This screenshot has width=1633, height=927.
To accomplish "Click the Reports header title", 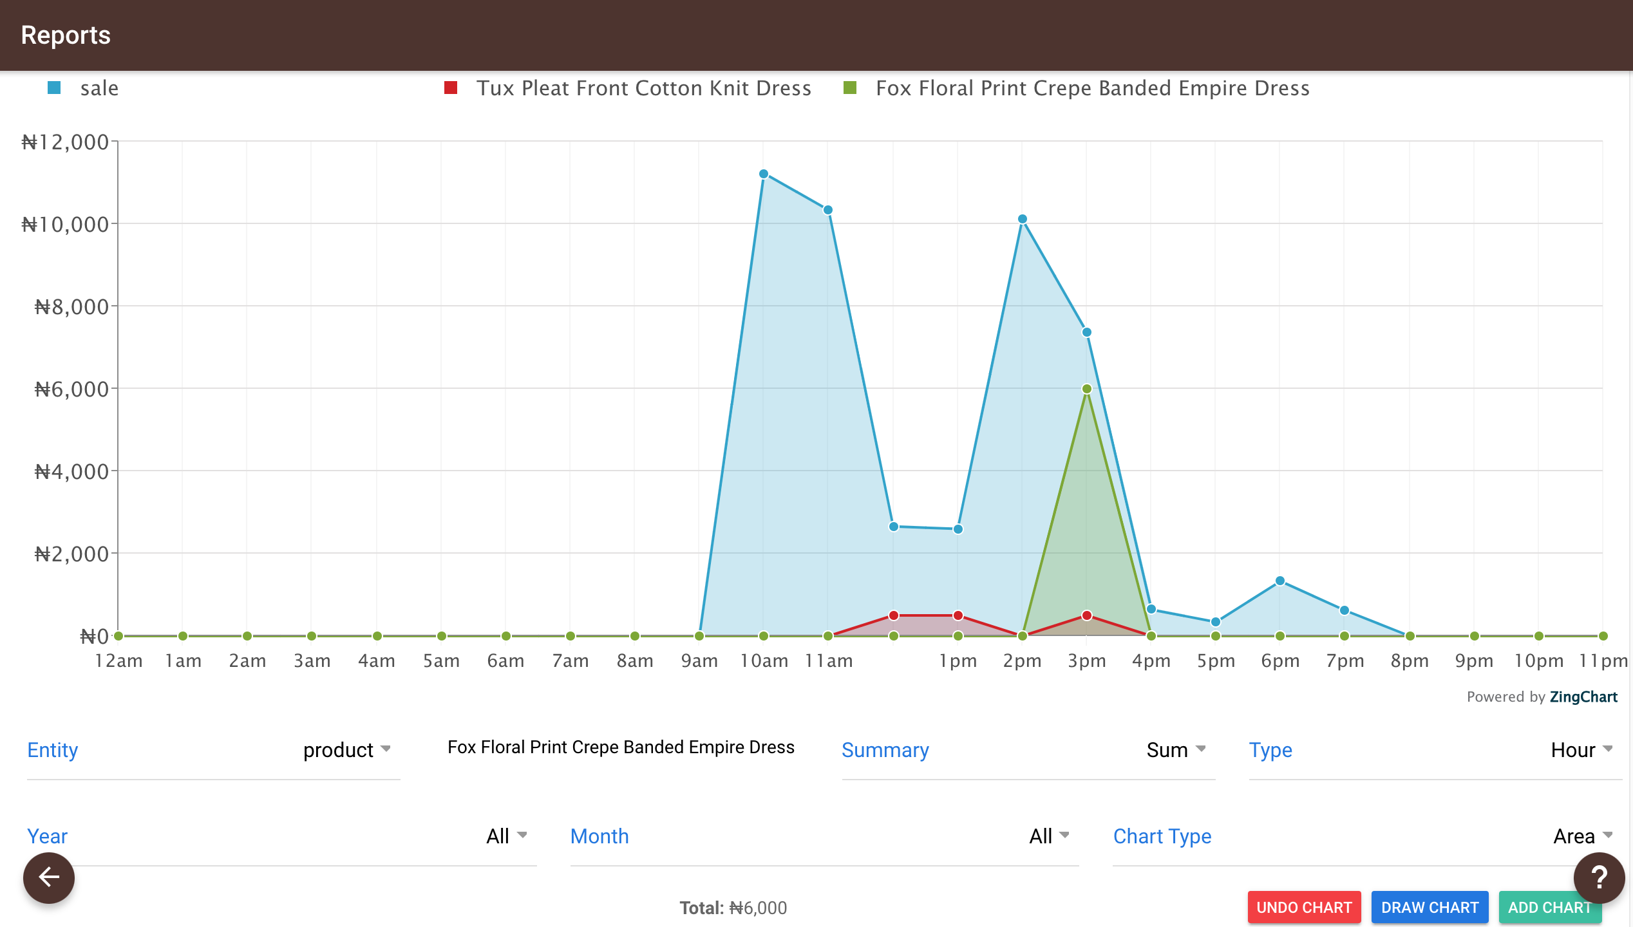I will (x=66, y=35).
